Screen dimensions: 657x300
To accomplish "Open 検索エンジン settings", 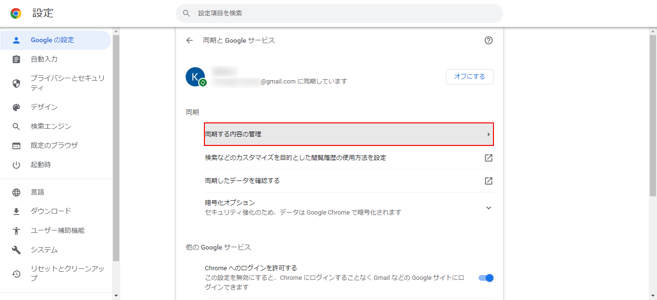I will [x=55, y=126].
